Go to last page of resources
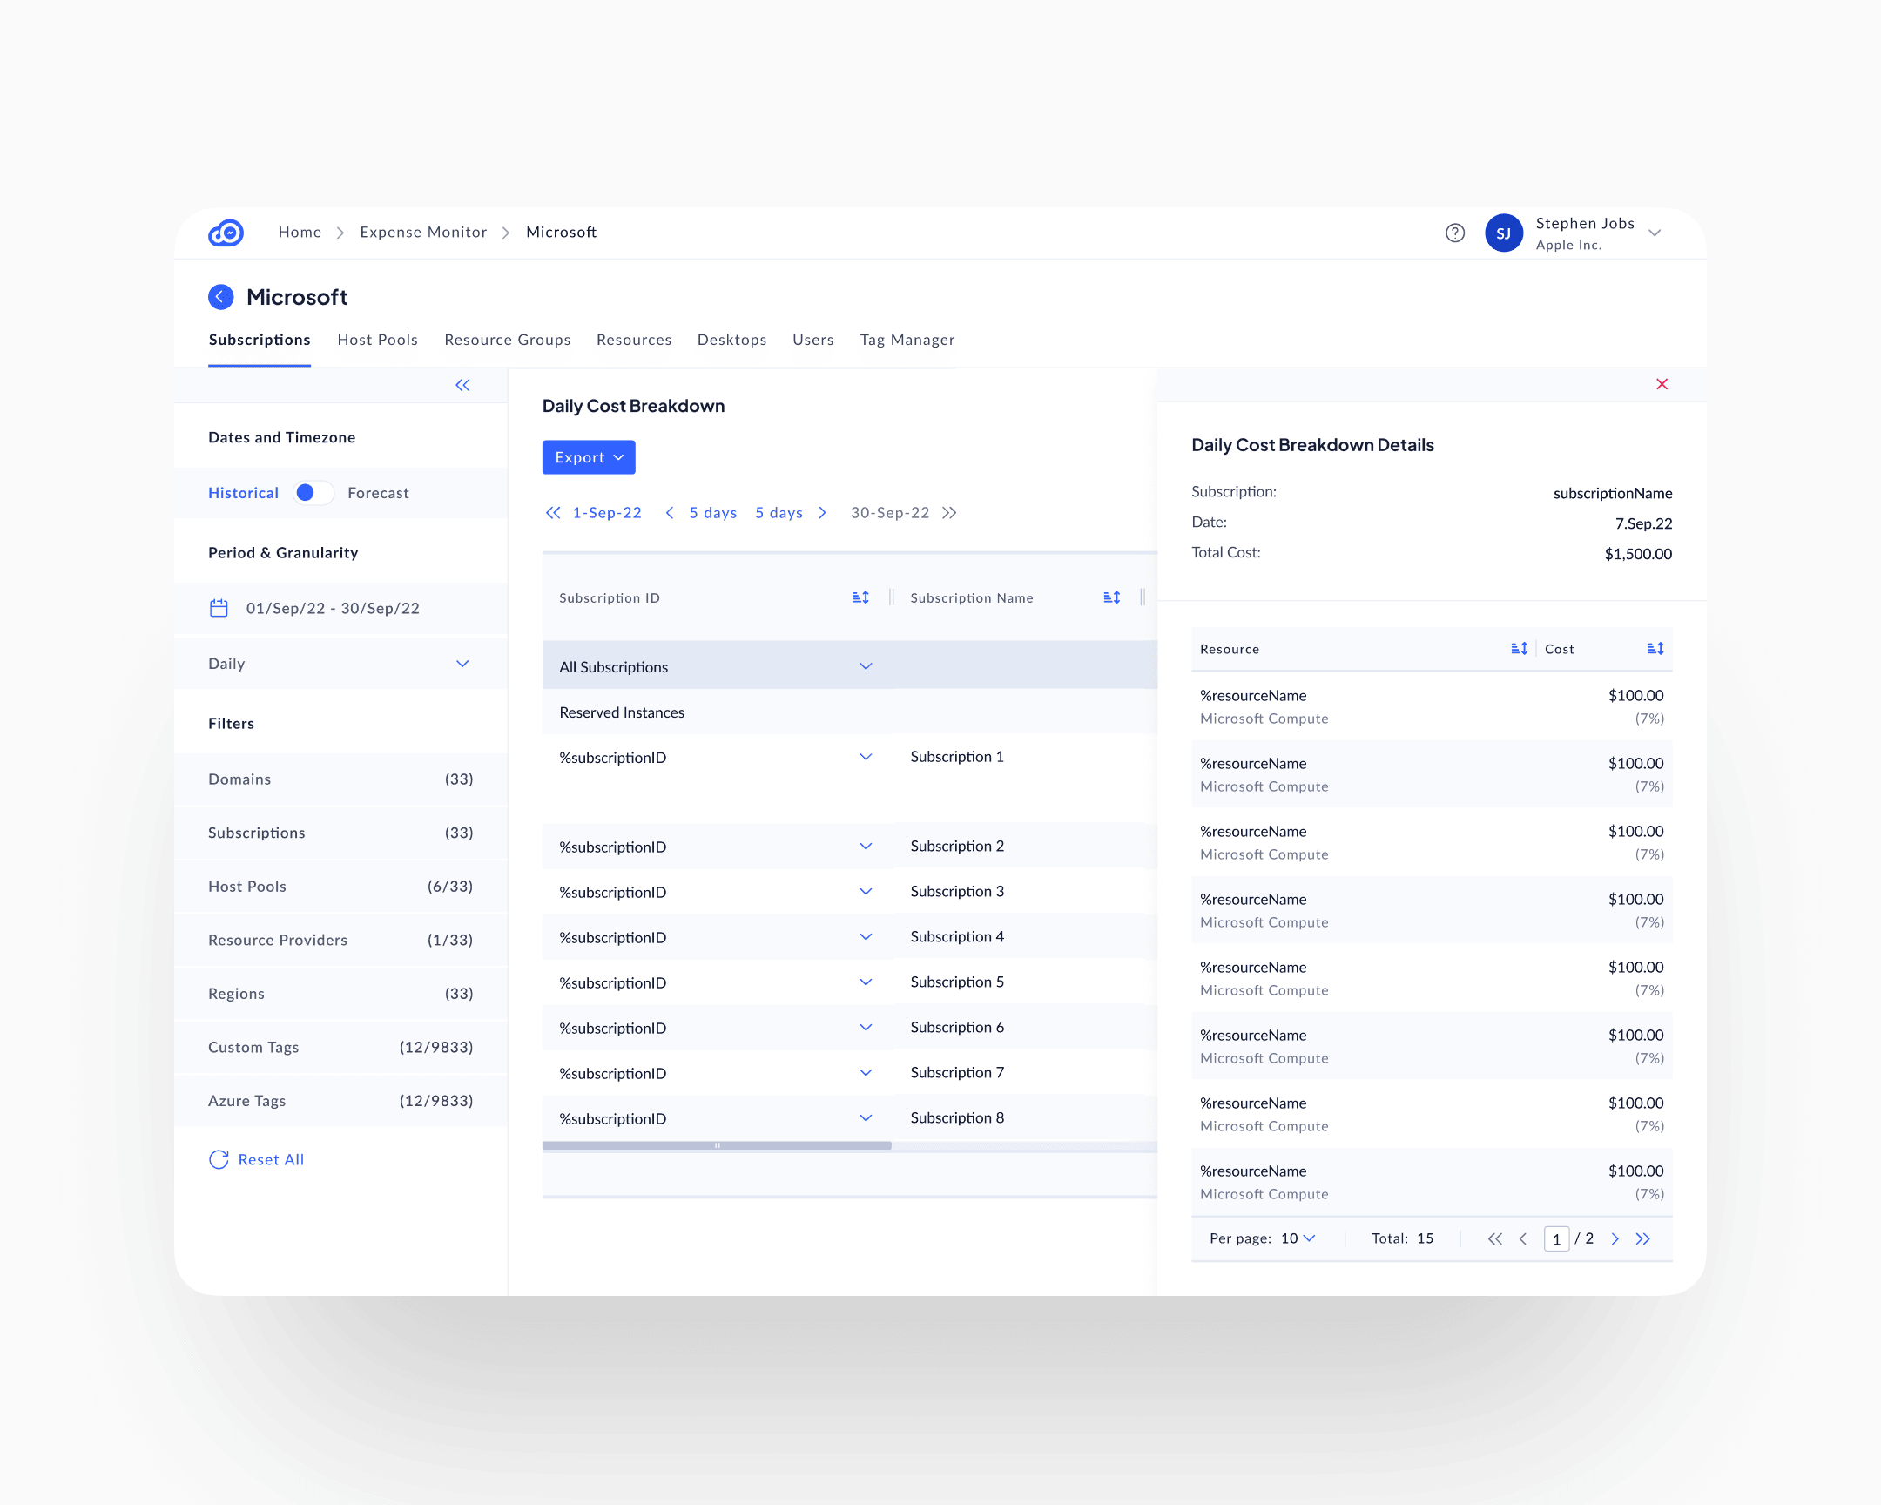The image size is (1881, 1505). click(x=1642, y=1238)
